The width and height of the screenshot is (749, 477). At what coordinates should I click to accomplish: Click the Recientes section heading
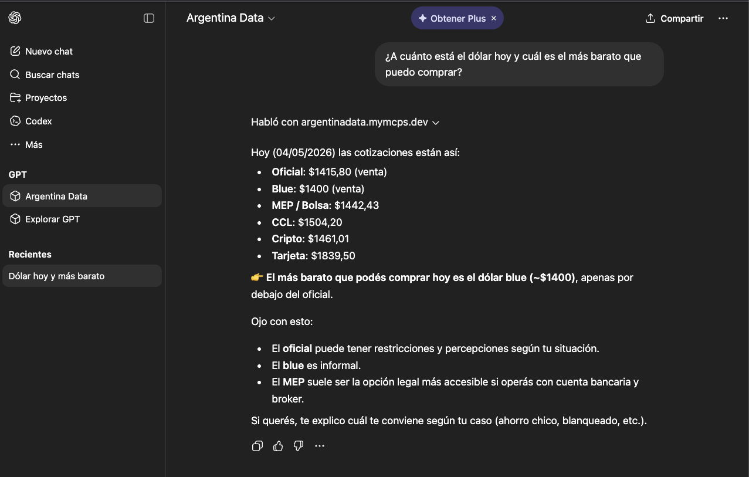(30, 254)
